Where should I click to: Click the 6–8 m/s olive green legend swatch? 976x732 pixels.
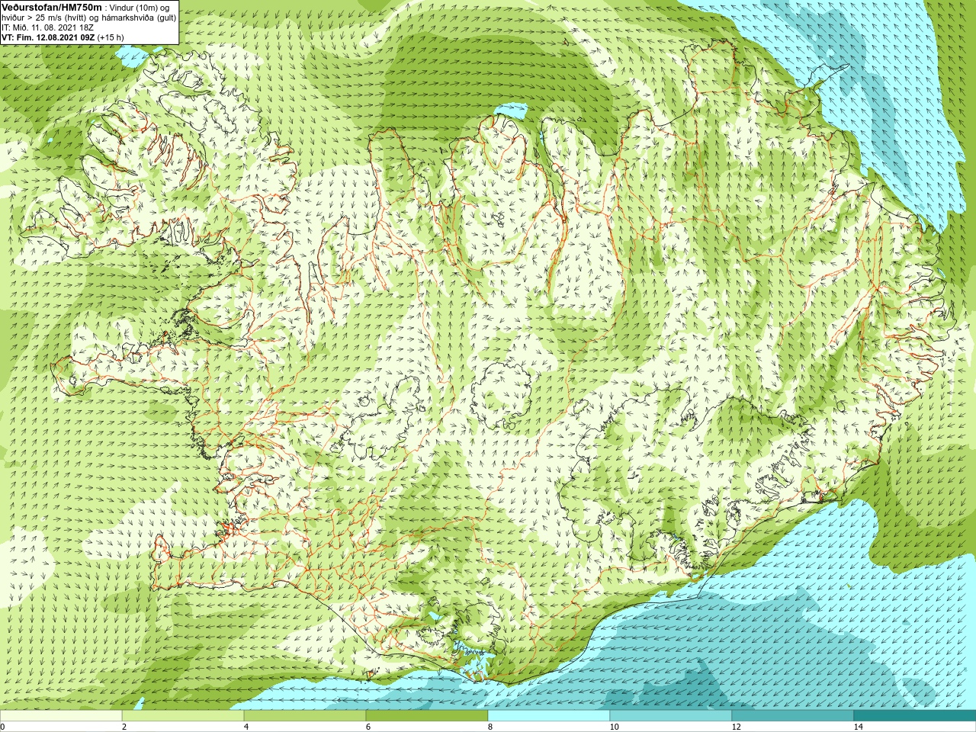pos(427,716)
